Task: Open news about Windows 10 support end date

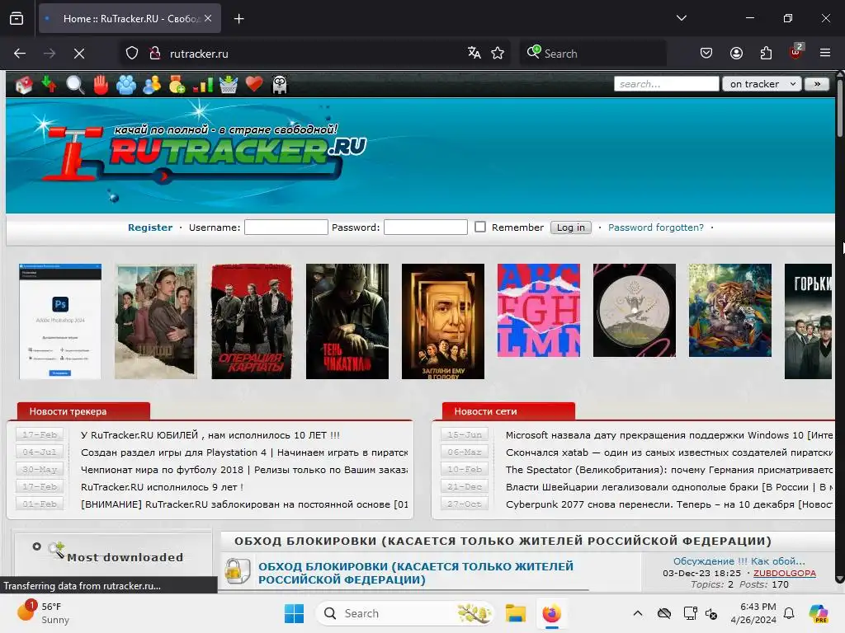Action: (x=668, y=435)
